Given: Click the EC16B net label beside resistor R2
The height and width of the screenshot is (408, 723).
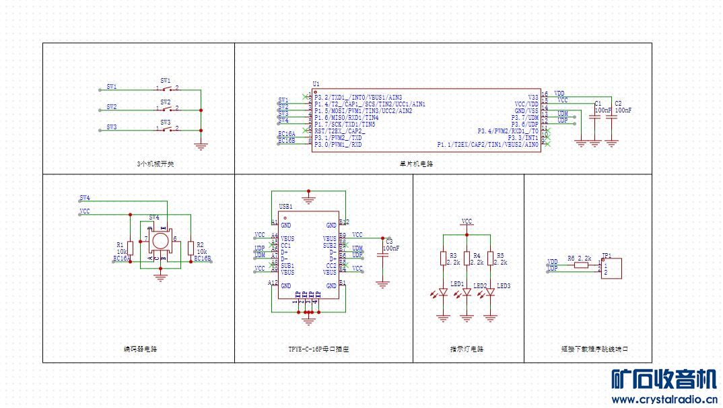Looking at the screenshot, I should 203,259.
